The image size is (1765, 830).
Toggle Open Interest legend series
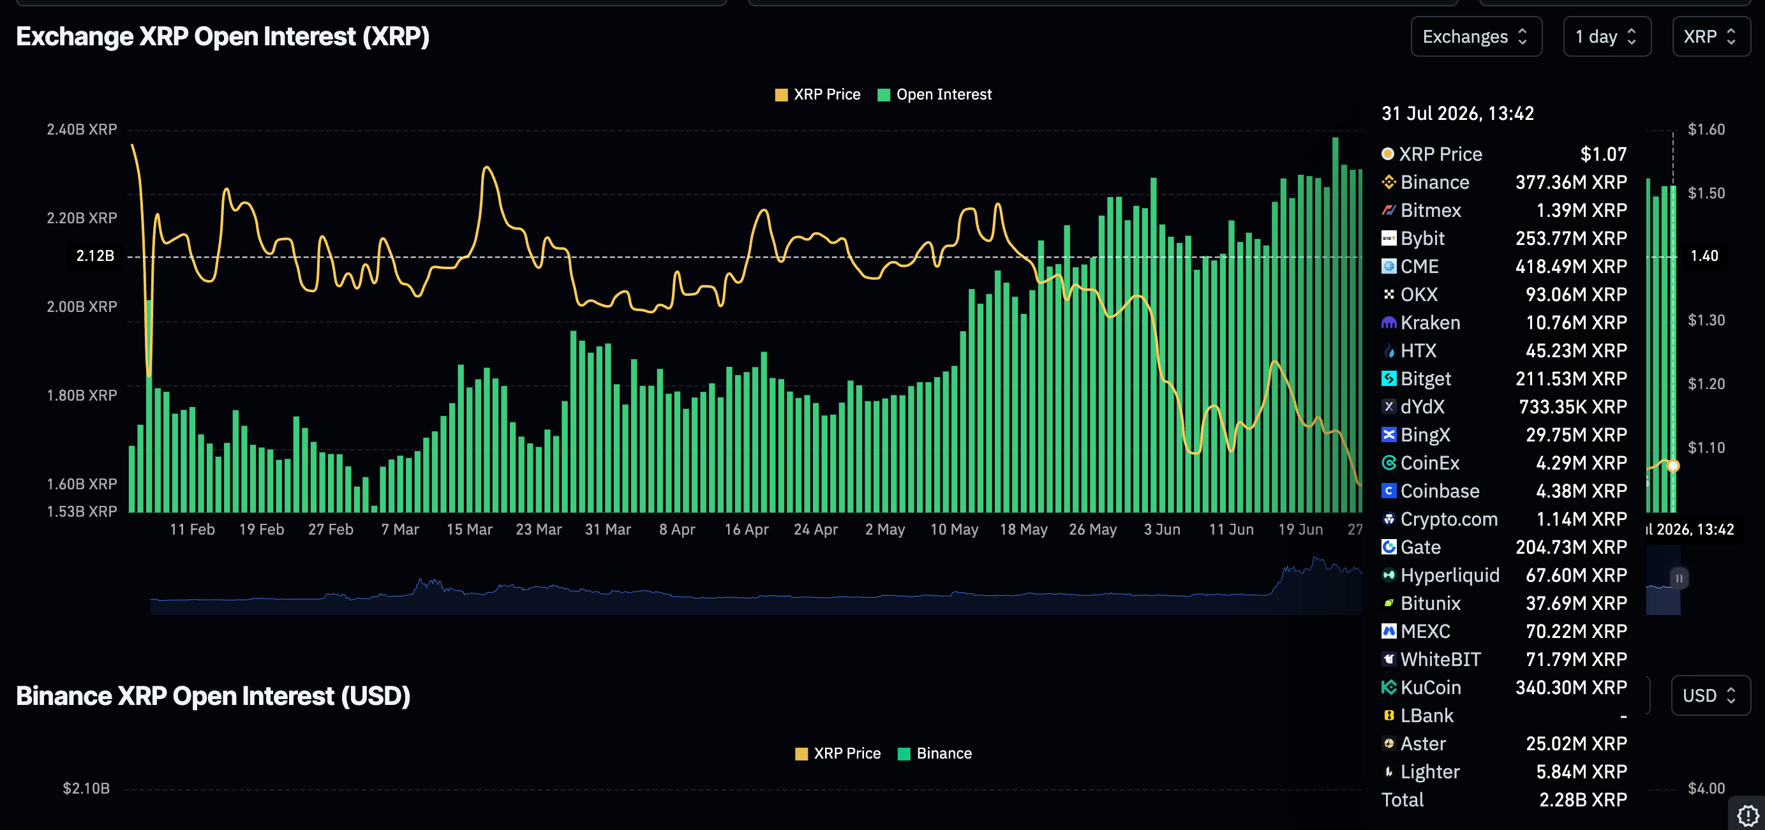[x=935, y=94]
